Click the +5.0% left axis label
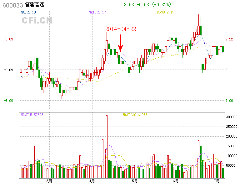The width and height of the screenshot is (250, 188). [x=8, y=39]
